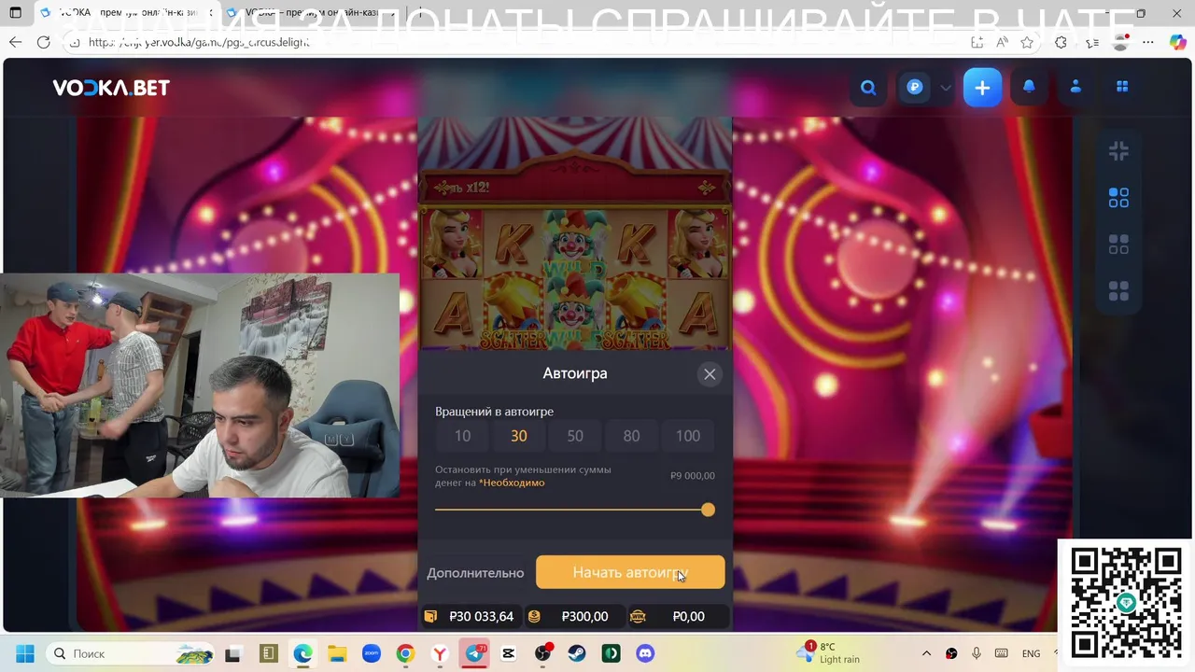Open browser extensions puzzle icon

pyautogui.click(x=1061, y=42)
